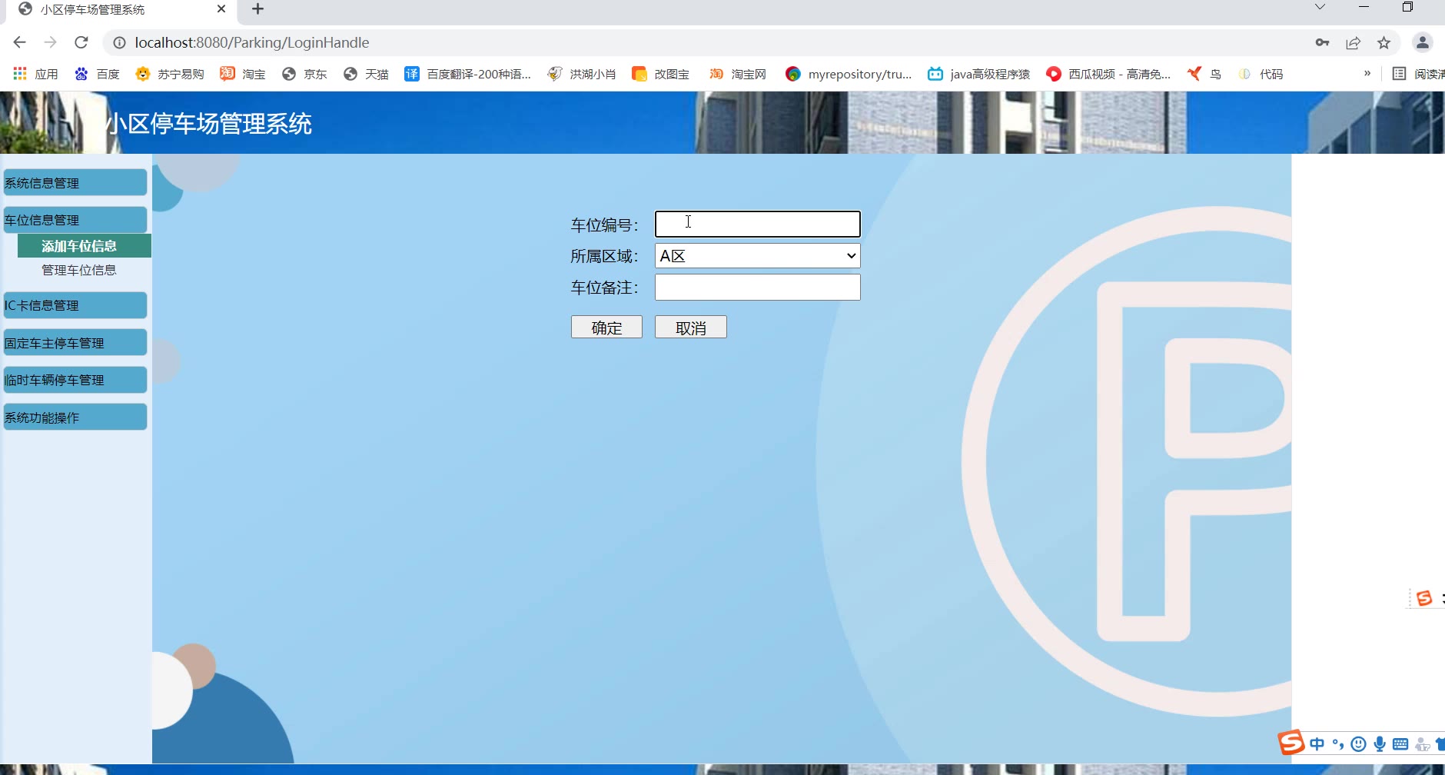The height and width of the screenshot is (775, 1445).
Task: Open the 淘宝网 bookmark
Action: point(738,74)
